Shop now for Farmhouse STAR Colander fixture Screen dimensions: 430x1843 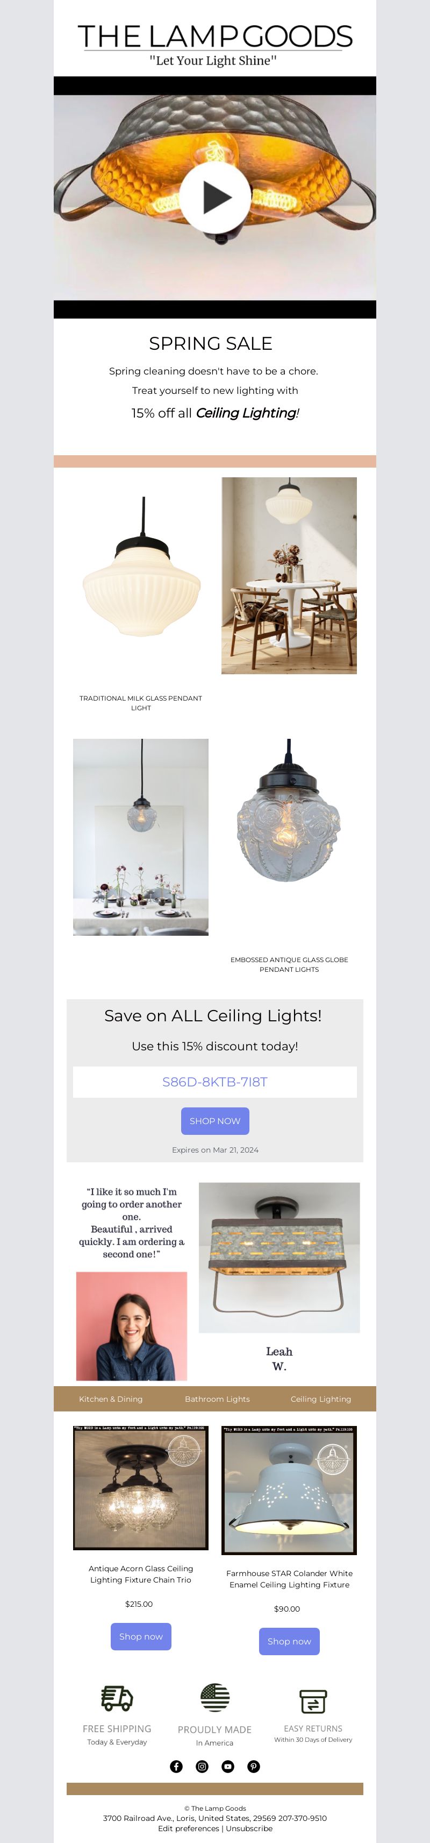click(289, 1641)
